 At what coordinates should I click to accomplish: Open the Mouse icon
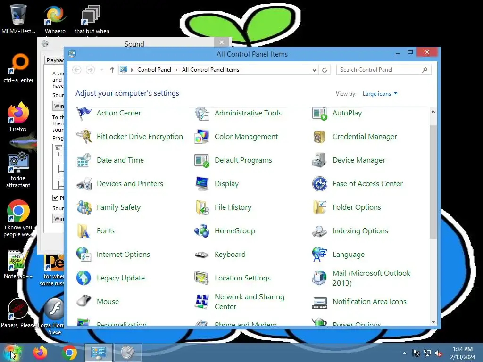pos(84,301)
